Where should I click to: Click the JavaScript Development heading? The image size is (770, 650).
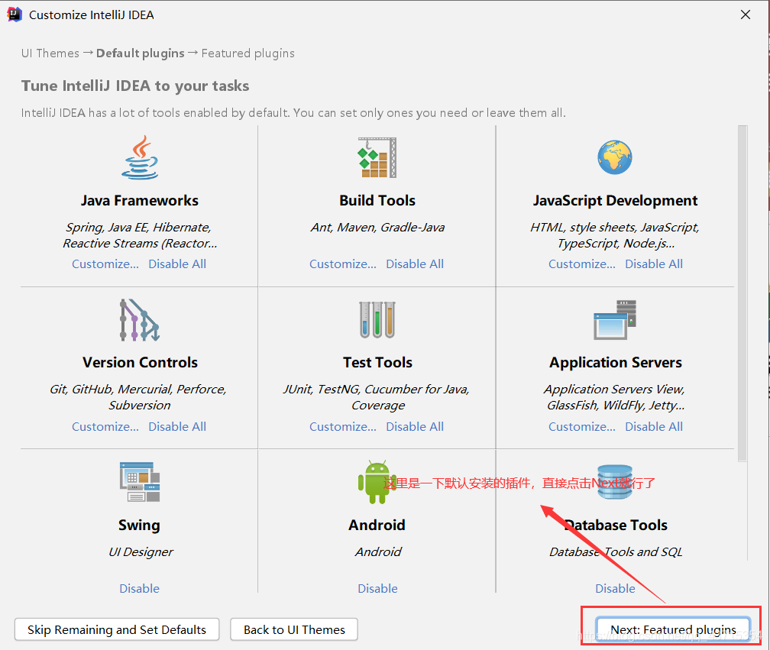pyautogui.click(x=616, y=200)
